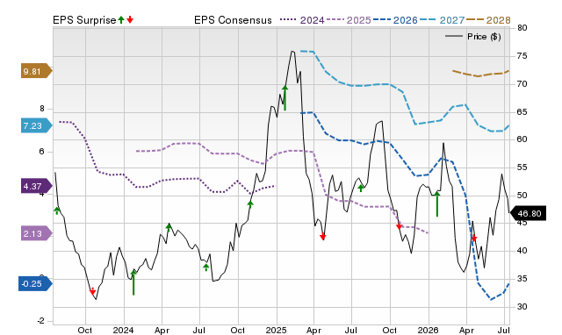The height and width of the screenshot is (335, 562).
Task: Click the -2 label on the EPS axis
Action: click(41, 321)
